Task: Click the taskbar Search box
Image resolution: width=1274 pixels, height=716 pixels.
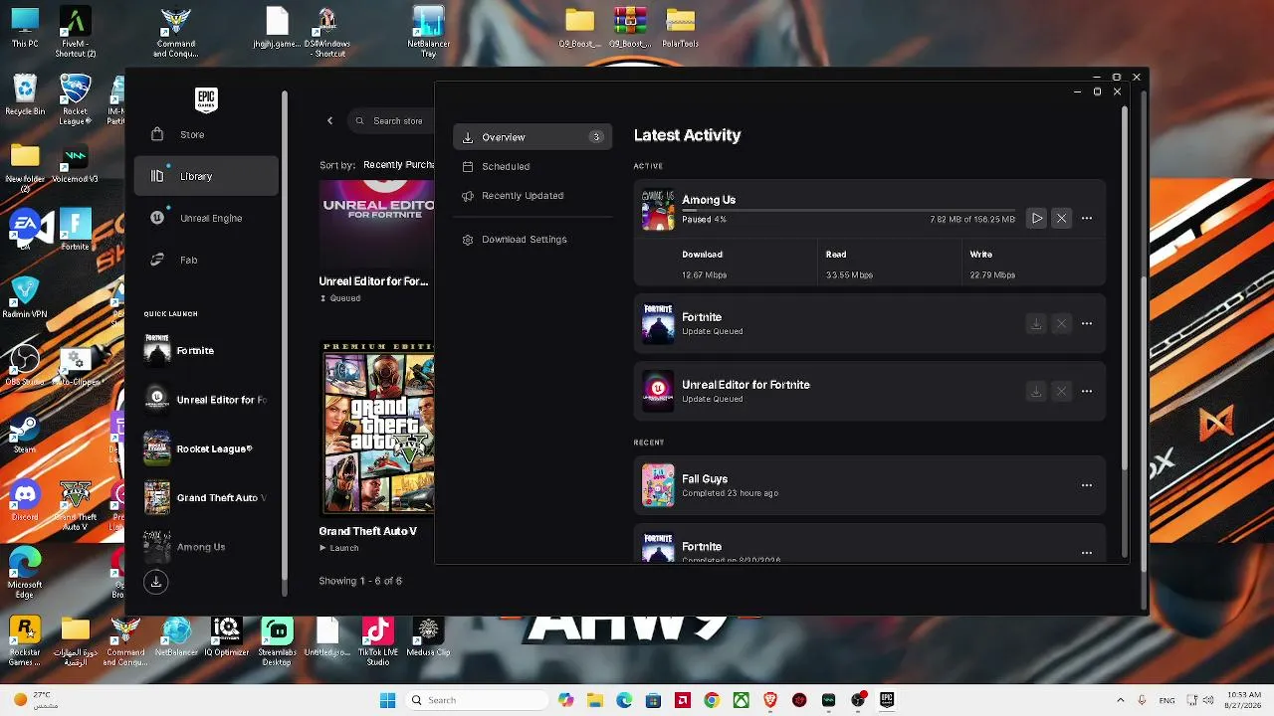Action: (x=476, y=700)
